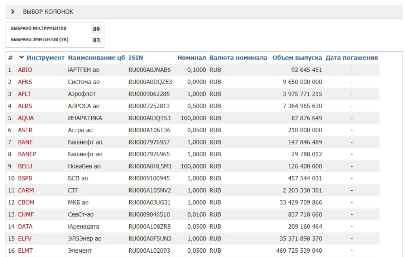Open the AQUA instrument page
The image size is (405, 257).
click(x=26, y=118)
